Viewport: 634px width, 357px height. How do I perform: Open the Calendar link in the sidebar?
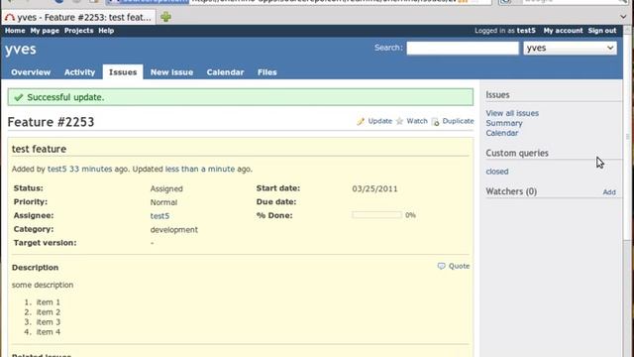coord(502,133)
